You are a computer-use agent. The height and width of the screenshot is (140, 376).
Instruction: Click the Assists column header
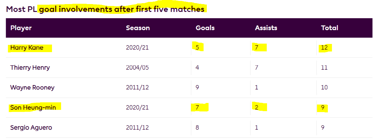pyautogui.click(x=266, y=28)
